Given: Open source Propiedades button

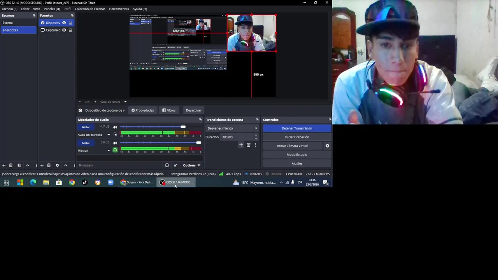Looking at the screenshot, I should coord(142,110).
